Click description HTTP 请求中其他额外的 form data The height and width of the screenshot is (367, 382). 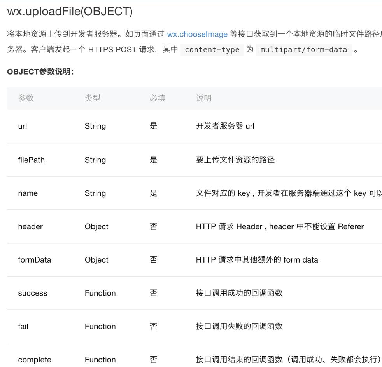(257, 260)
